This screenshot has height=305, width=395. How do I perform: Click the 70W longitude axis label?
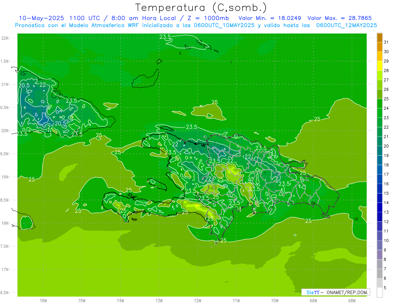[275, 300]
